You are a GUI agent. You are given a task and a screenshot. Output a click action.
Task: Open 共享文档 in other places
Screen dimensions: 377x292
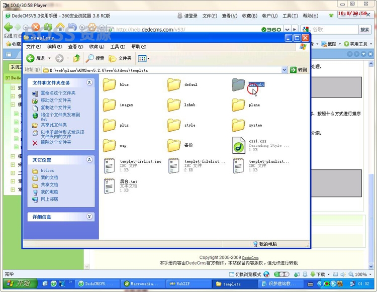coord(49,184)
